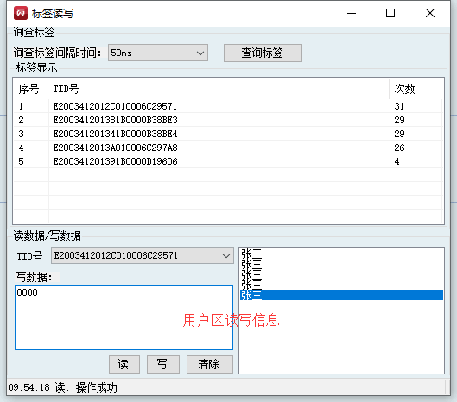Open the 50ms interval dropdown
The image size is (457, 402).
coord(158,53)
